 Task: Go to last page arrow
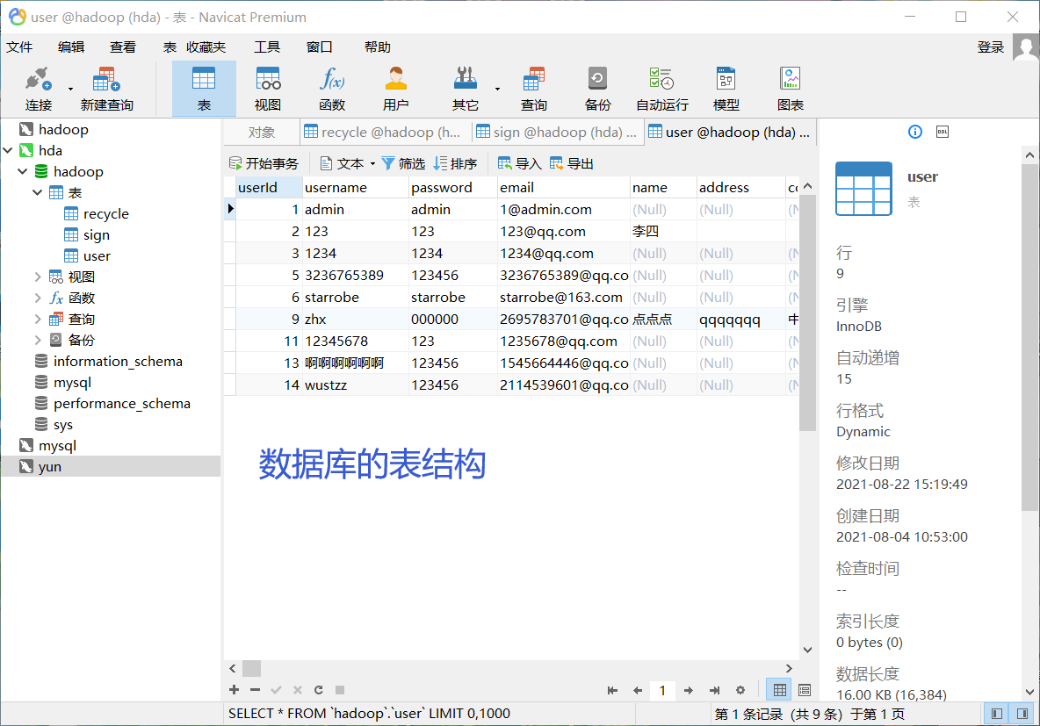(714, 691)
